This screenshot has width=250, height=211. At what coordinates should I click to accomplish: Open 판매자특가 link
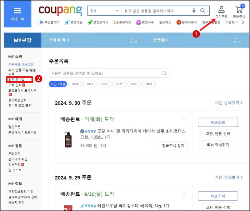(187, 22)
